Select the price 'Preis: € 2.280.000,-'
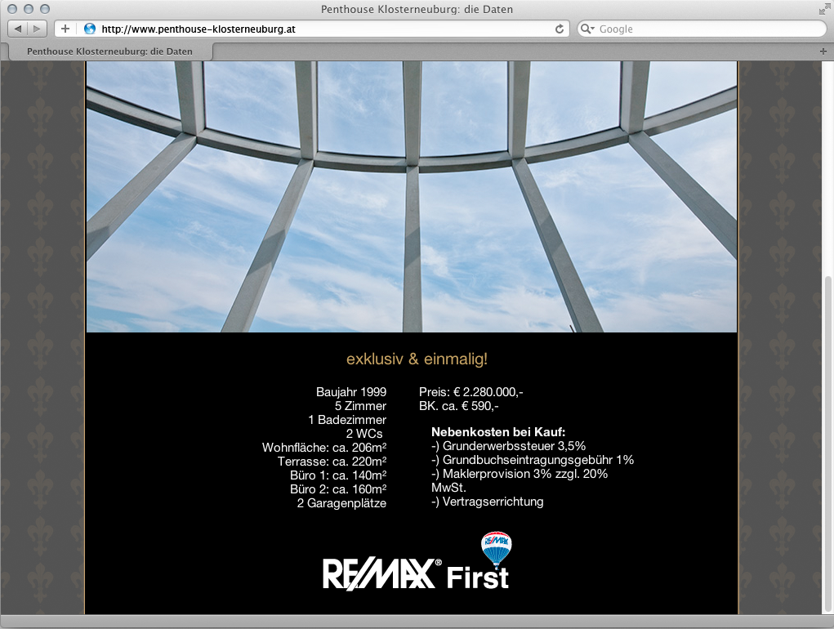Image resolution: width=834 pixels, height=629 pixels. 471,392
